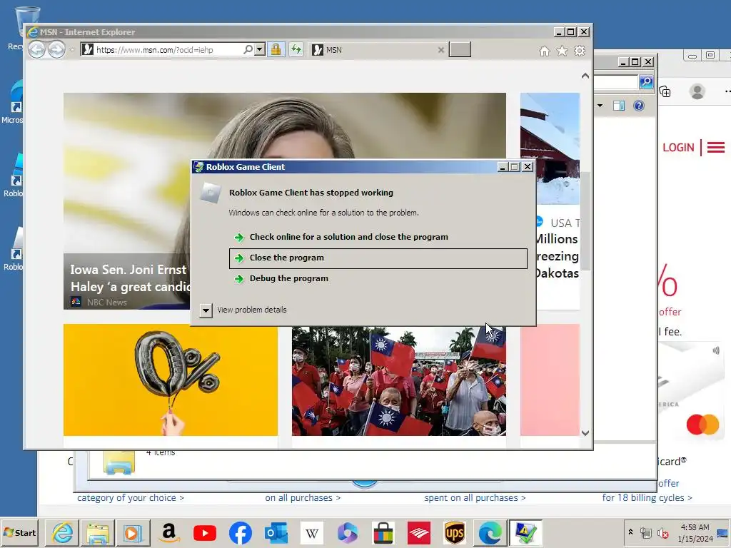Open the UPS taskbar shortcut
The height and width of the screenshot is (548, 731).
[455, 532]
